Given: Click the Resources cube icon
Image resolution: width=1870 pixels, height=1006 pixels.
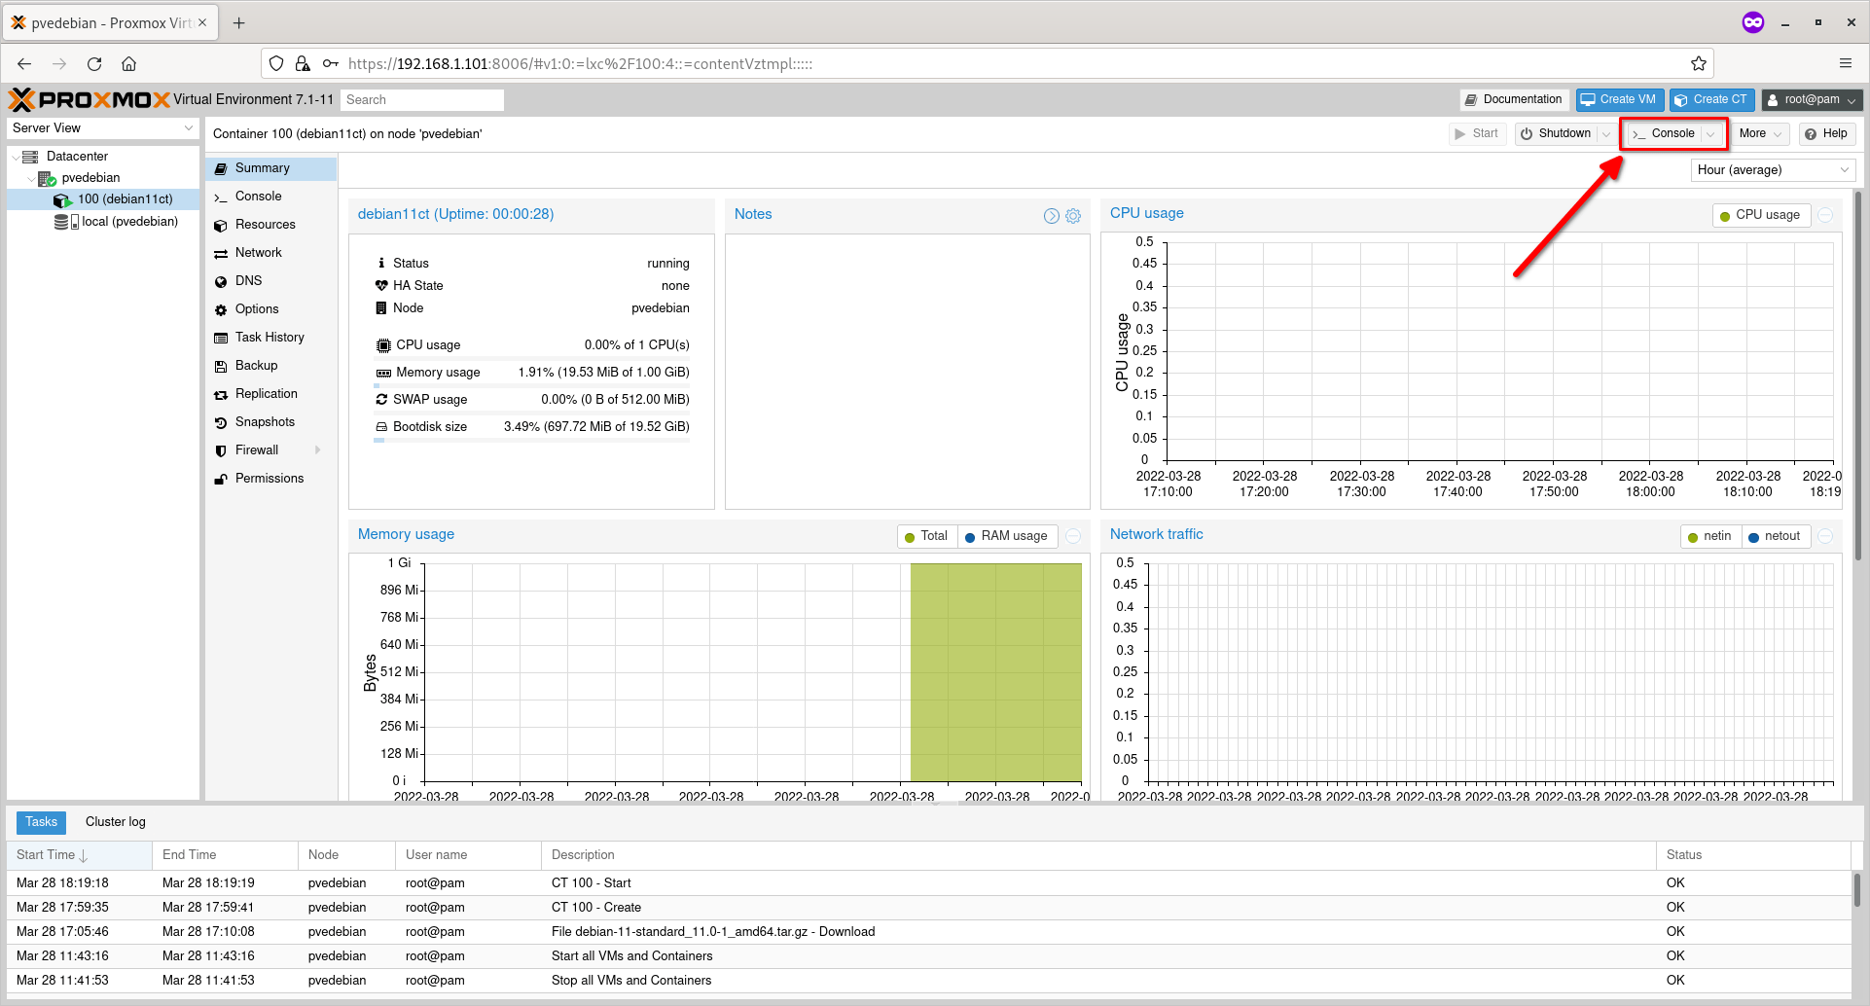Looking at the screenshot, I should (x=221, y=225).
